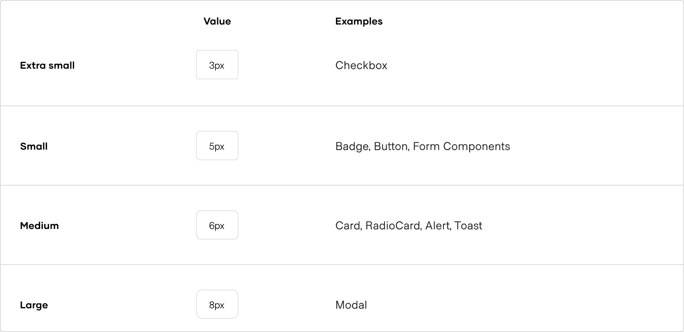Click the Examples column header

pos(359,21)
